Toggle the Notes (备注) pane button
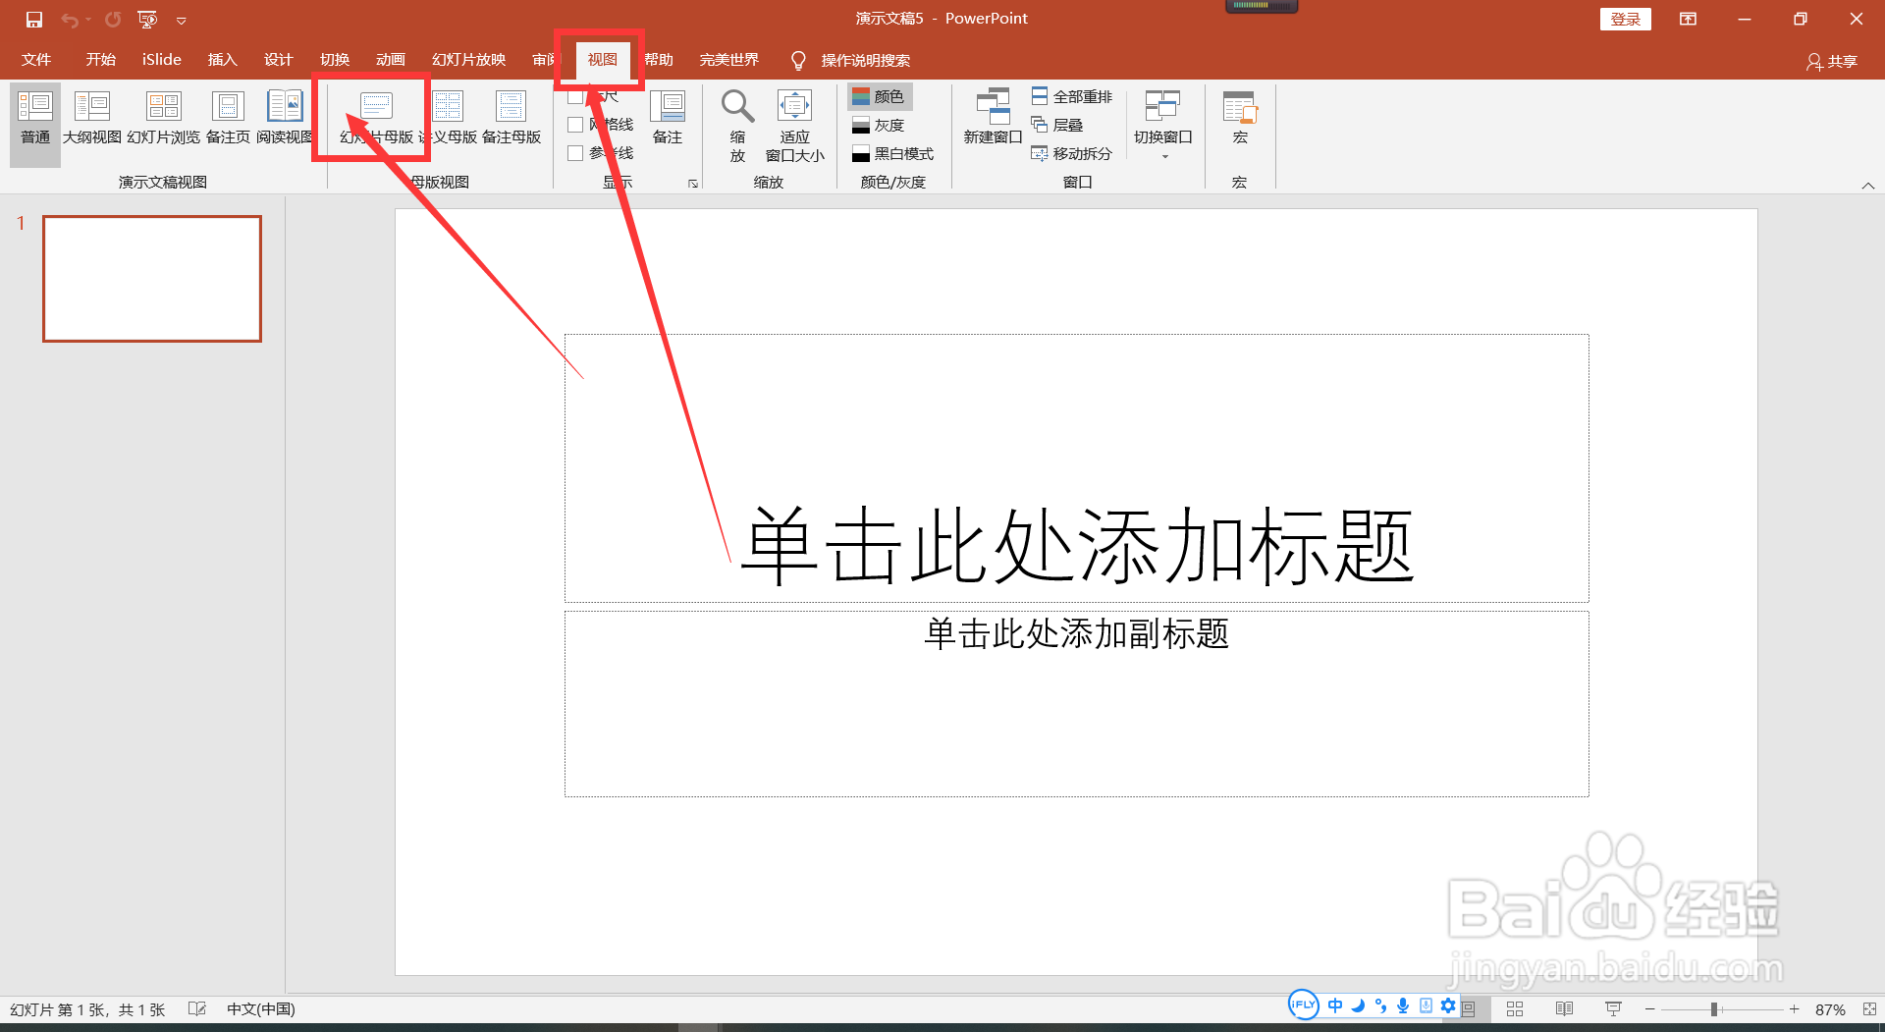This screenshot has width=1885, height=1032. (x=668, y=119)
